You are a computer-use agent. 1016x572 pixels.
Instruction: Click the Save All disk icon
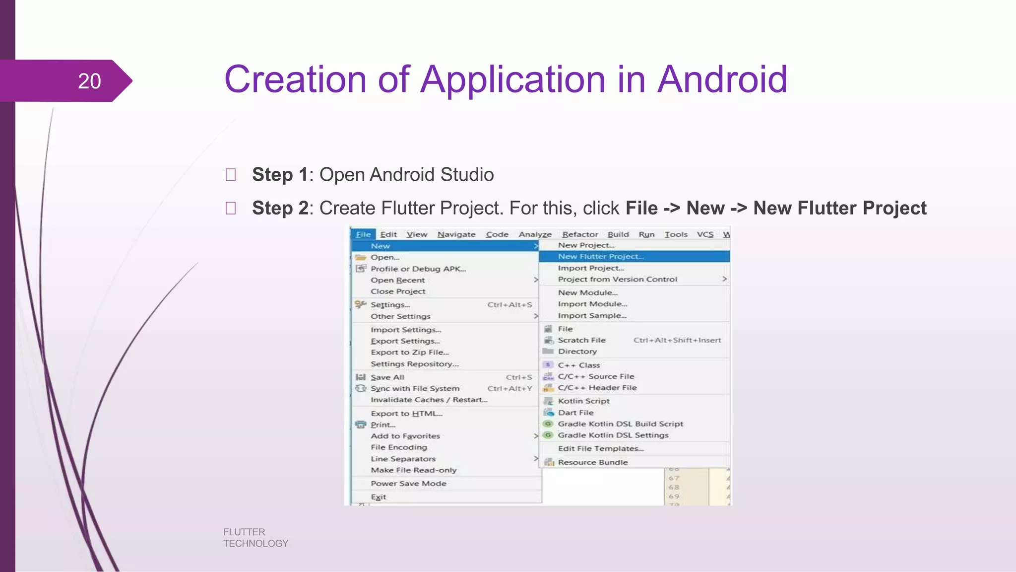361,377
